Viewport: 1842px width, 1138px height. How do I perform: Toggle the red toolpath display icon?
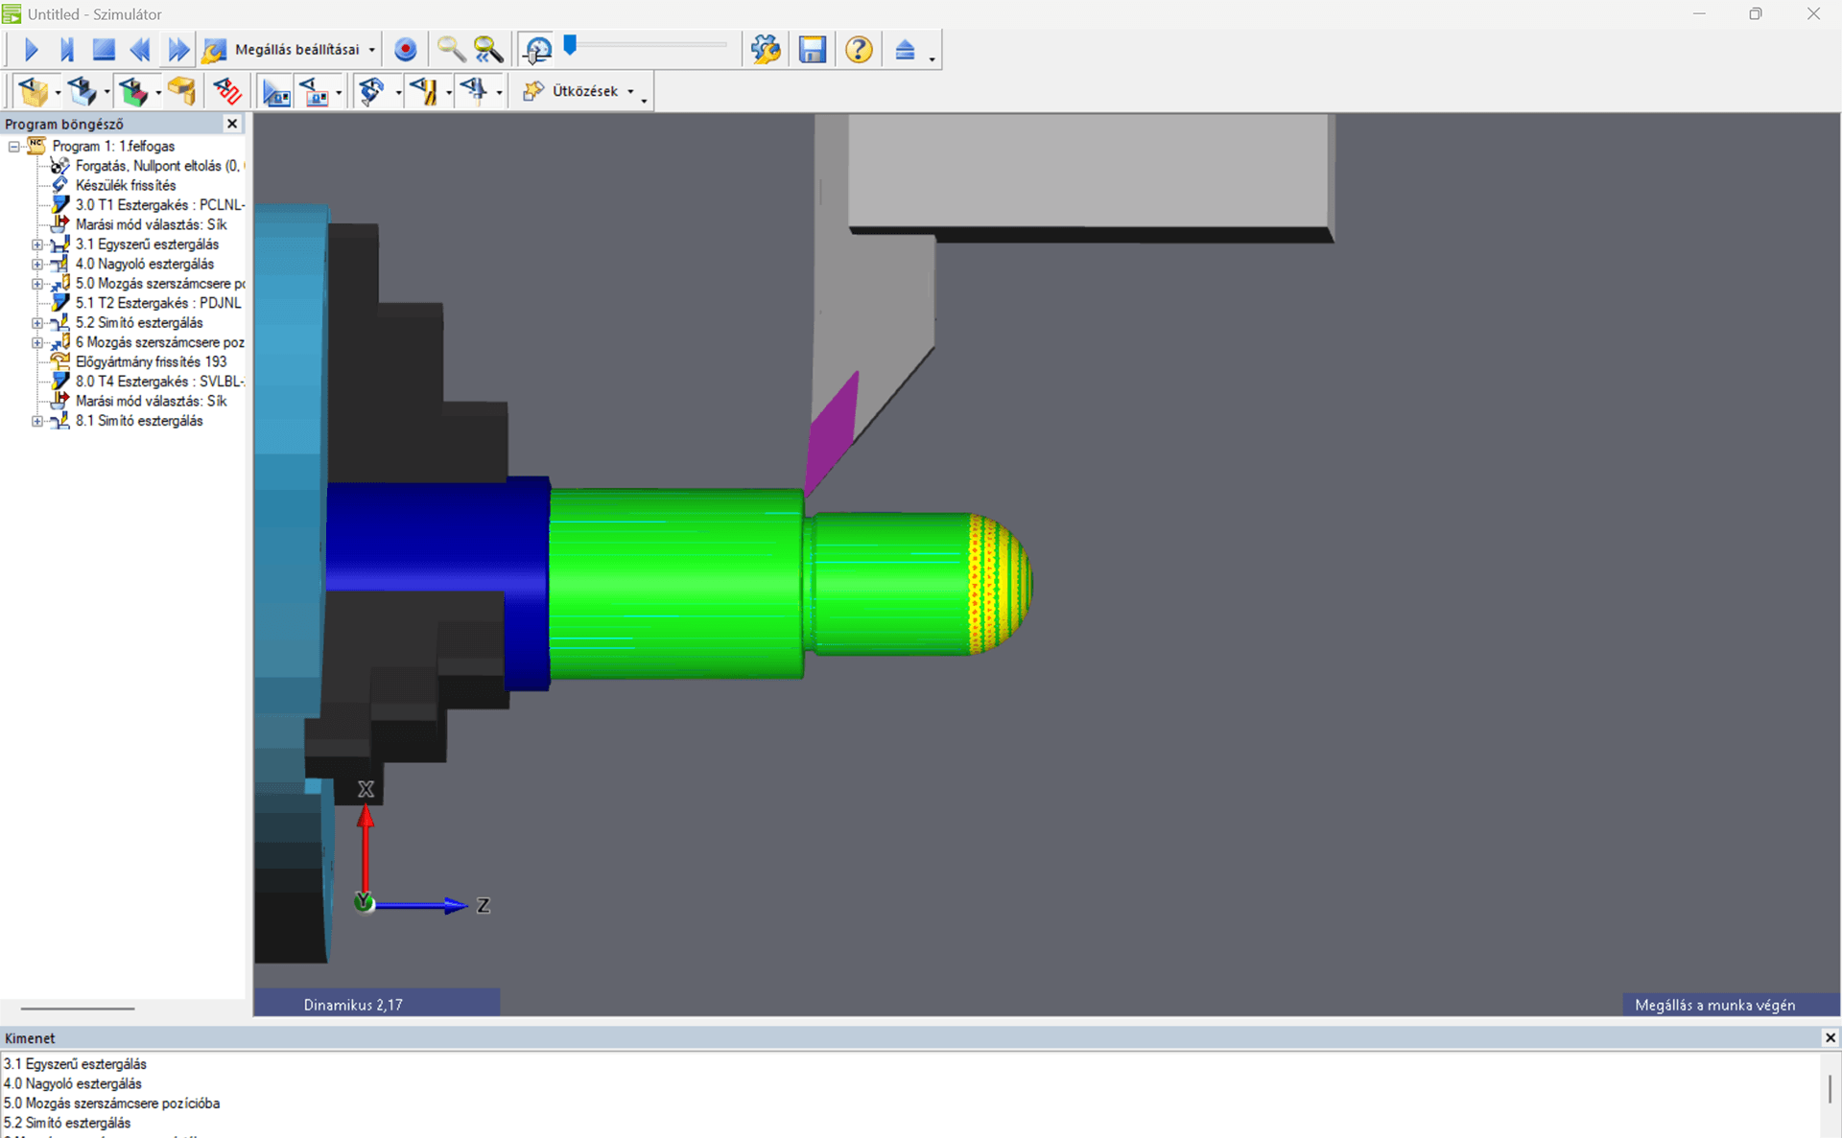227,91
